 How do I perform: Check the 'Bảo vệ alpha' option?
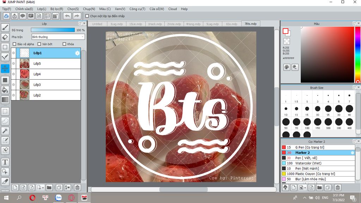(x=14, y=44)
